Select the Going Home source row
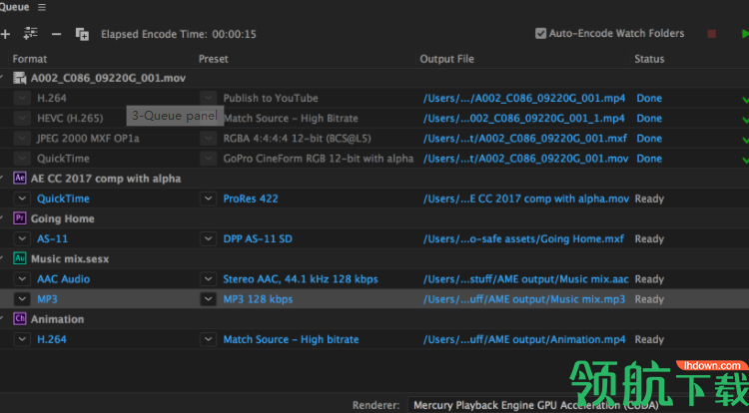Viewport: 749px width, 413px height. coord(374,218)
